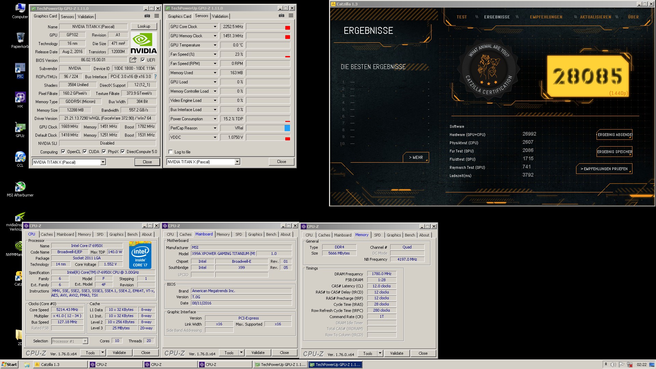Switch to Caches tab in CPU-Z CPU window
The image size is (656, 369).
click(x=47, y=234)
